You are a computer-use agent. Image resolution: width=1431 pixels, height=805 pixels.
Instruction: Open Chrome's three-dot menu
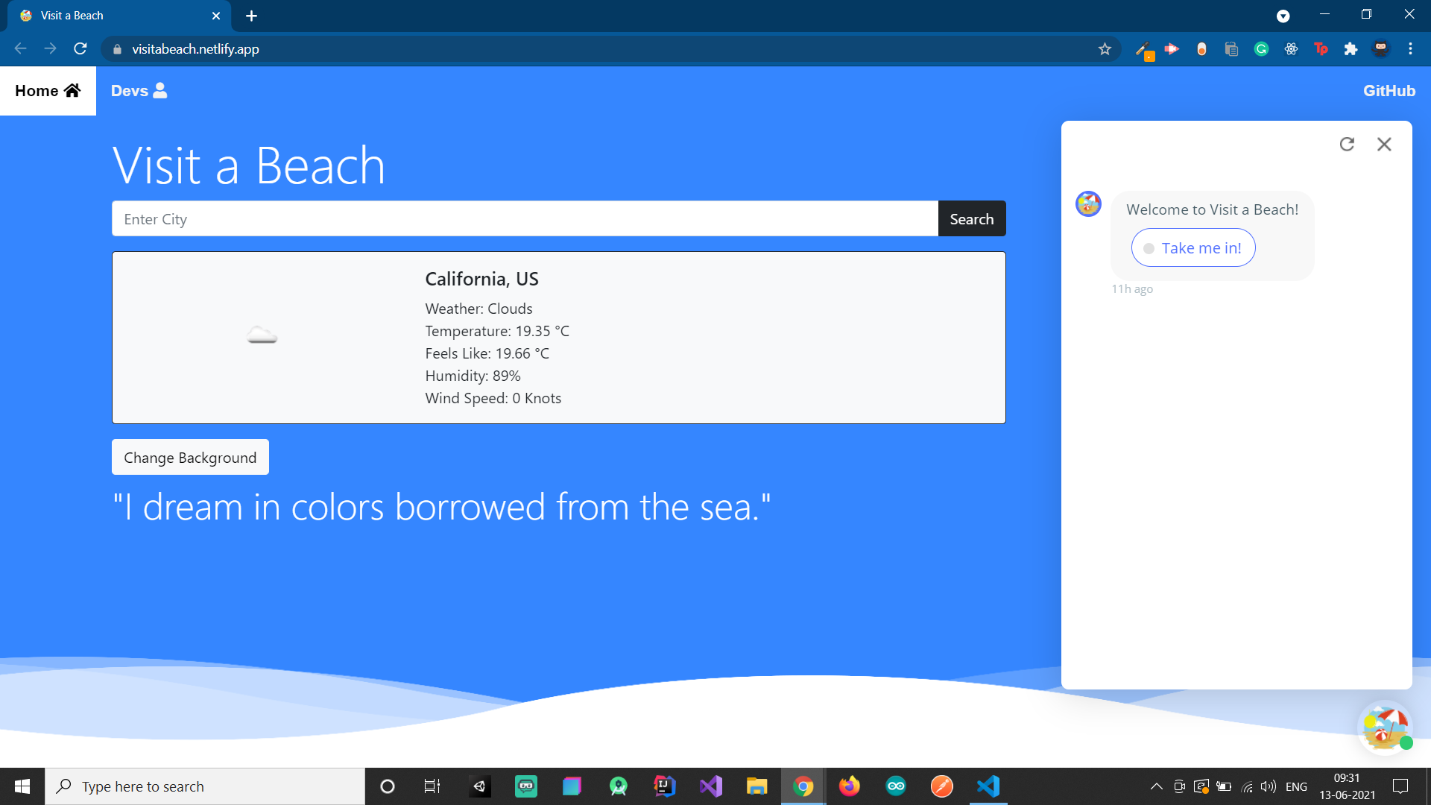click(1410, 49)
